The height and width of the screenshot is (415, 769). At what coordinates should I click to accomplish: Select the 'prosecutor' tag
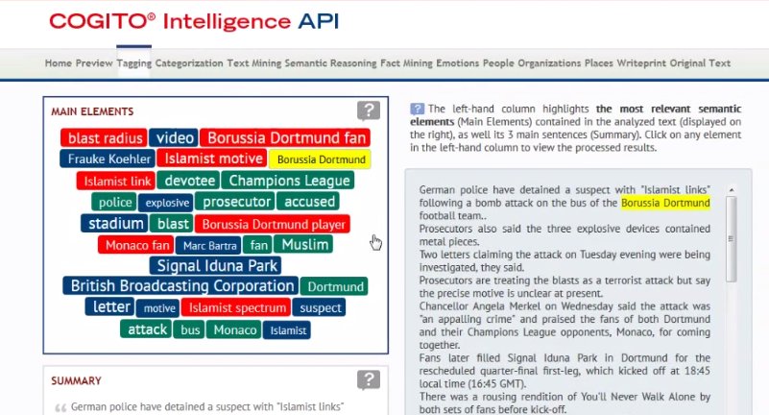pyautogui.click(x=235, y=202)
